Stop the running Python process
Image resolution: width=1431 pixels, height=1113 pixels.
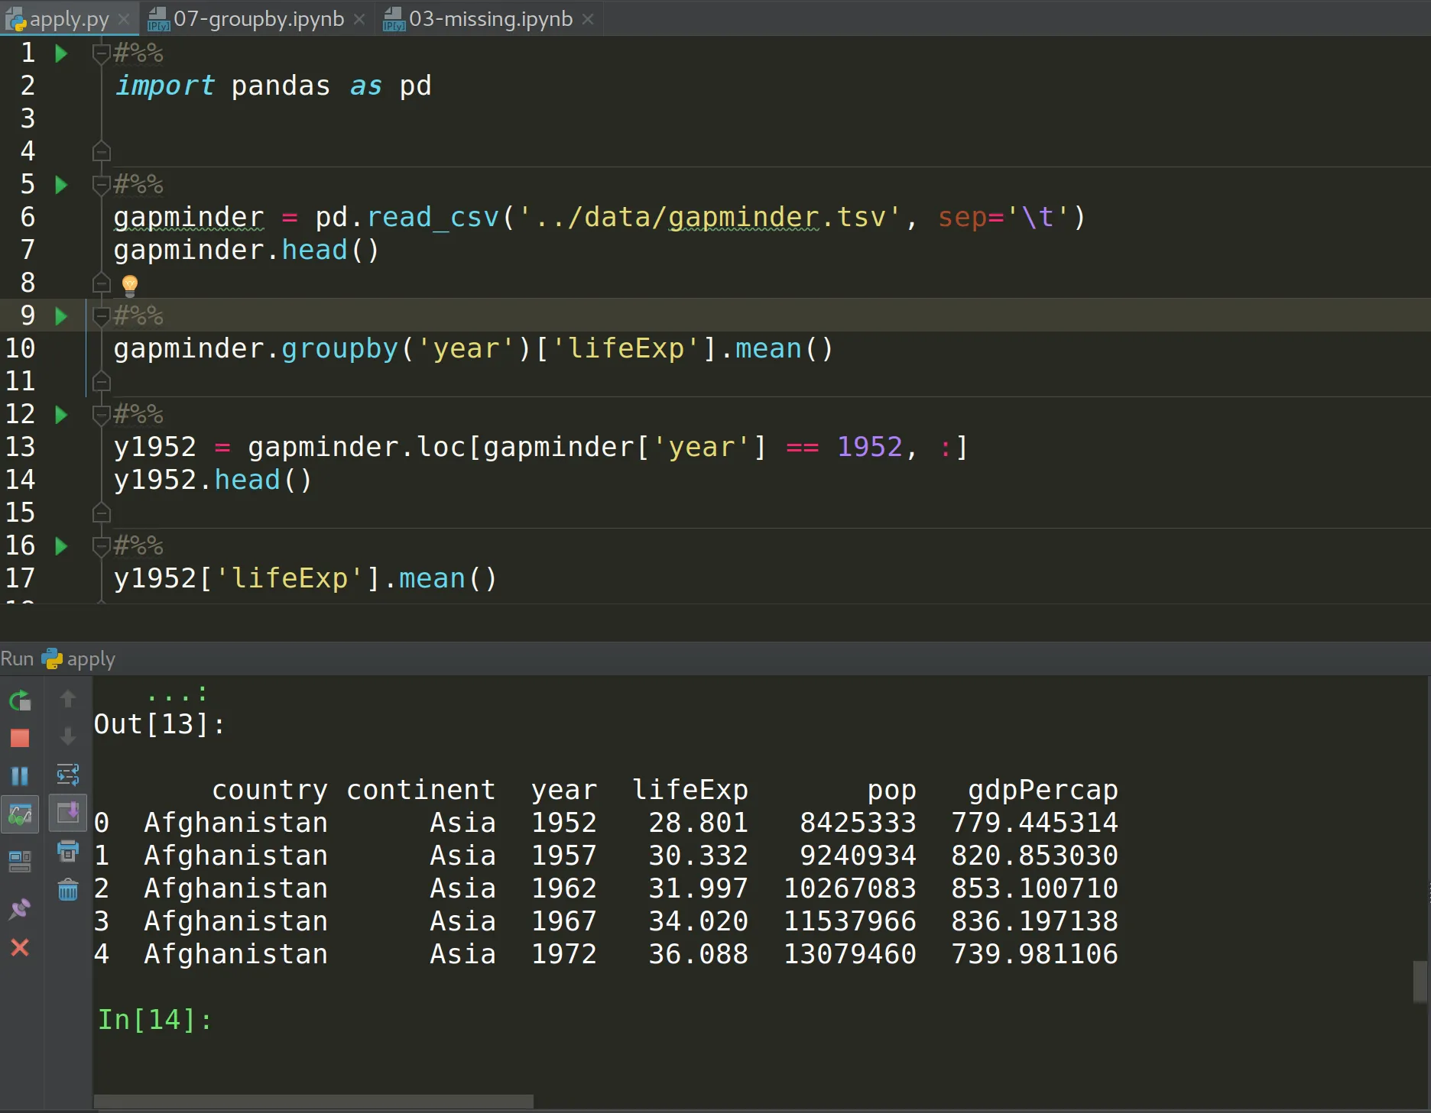[20, 737]
